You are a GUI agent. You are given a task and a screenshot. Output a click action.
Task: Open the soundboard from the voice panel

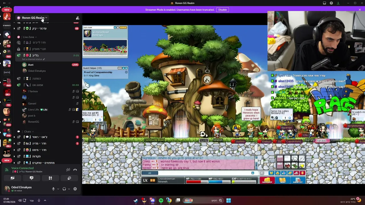[69, 178]
